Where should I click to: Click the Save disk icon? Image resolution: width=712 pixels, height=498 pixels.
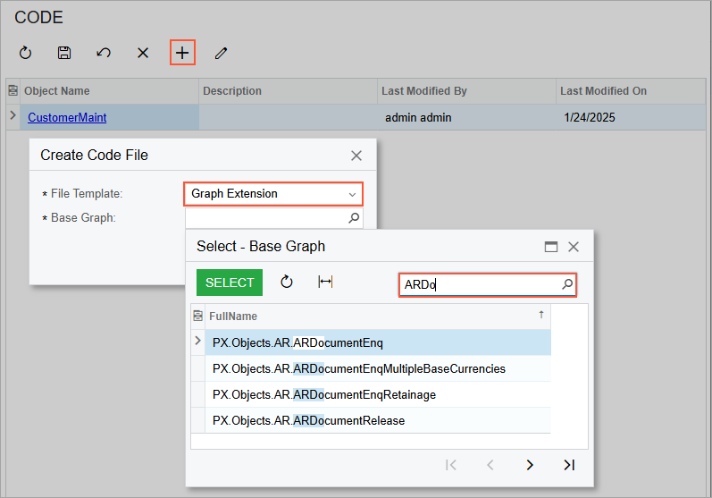tap(64, 53)
